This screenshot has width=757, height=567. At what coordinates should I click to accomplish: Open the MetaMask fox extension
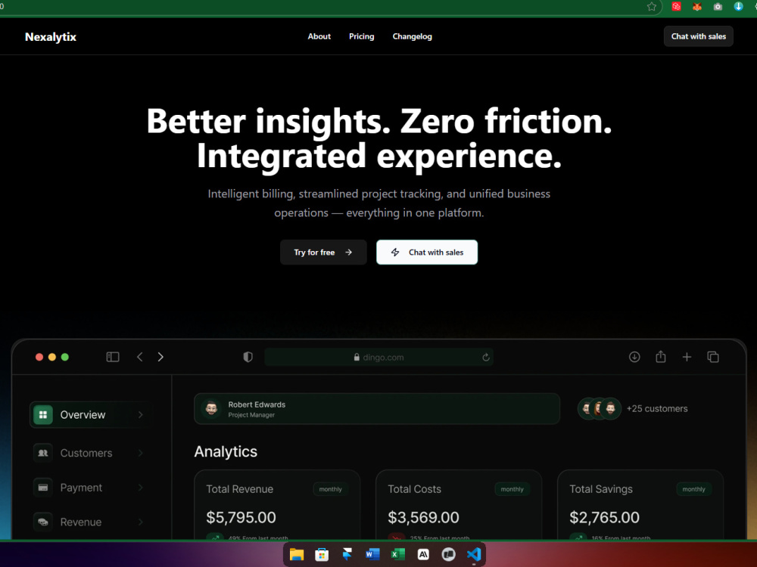click(697, 7)
